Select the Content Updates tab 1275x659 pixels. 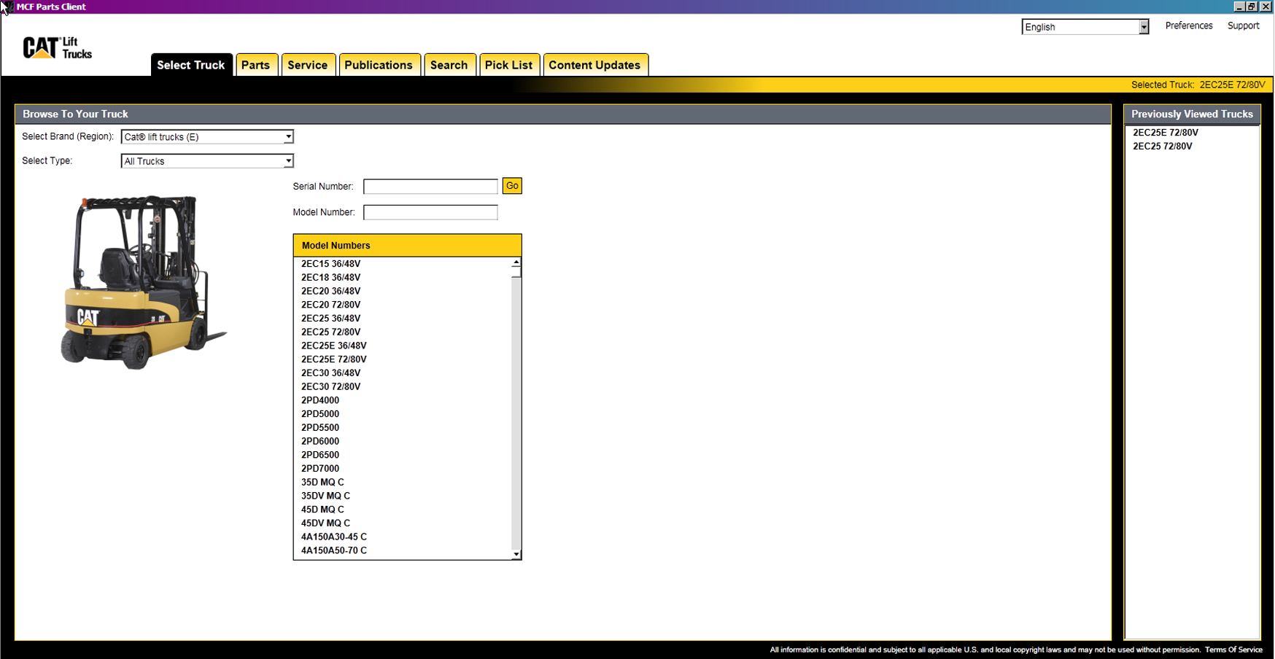coord(594,65)
